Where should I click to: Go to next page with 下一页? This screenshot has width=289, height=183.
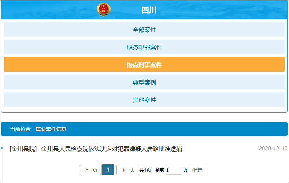click(128, 170)
